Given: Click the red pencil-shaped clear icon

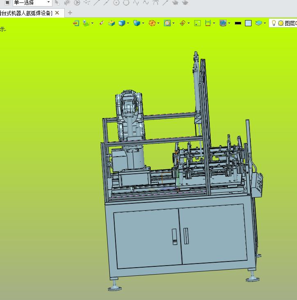Looking at the screenshot, I should [102, 23].
